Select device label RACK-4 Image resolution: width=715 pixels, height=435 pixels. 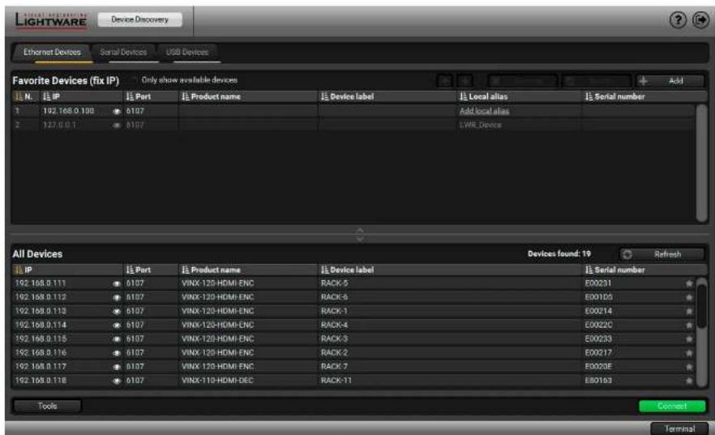coord(334,325)
